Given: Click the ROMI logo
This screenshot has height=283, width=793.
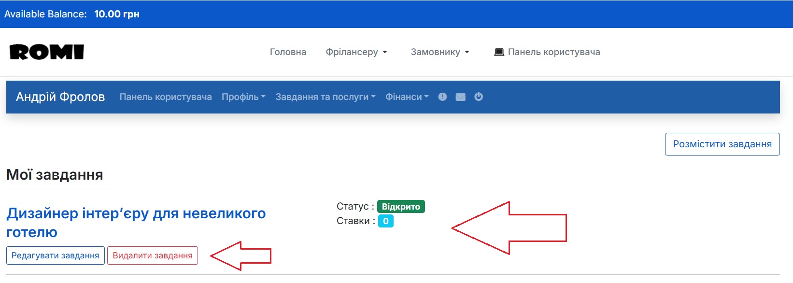Looking at the screenshot, I should pos(47,52).
